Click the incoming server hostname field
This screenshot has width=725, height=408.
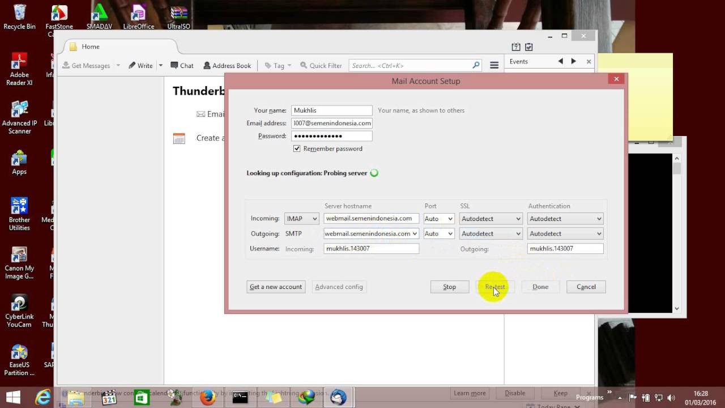tap(371, 218)
